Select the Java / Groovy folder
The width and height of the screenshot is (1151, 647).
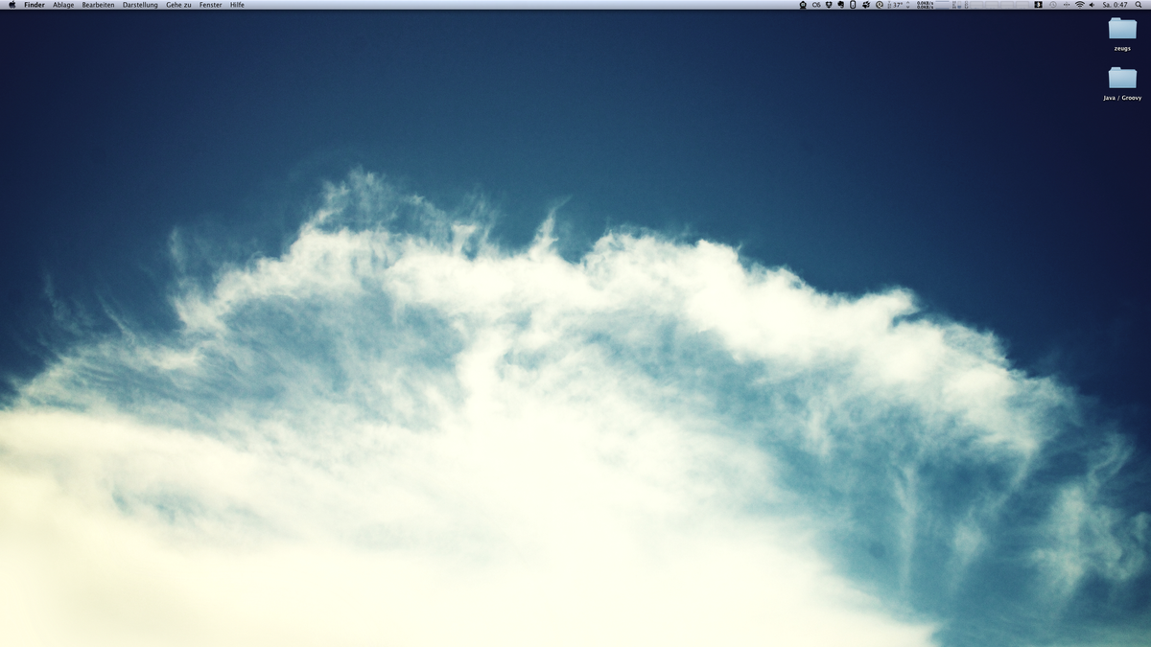[1122, 79]
